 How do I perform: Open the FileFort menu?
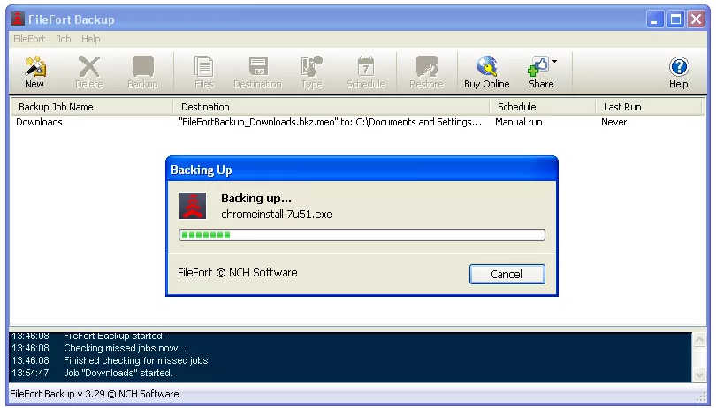[x=30, y=39]
